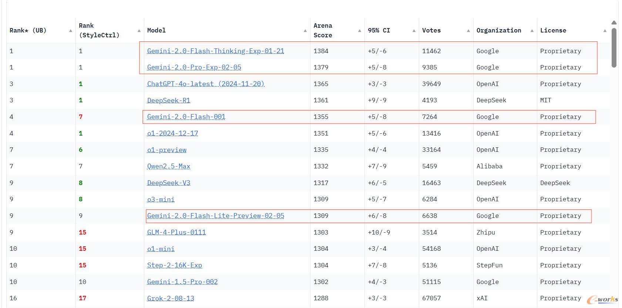This screenshot has width=622, height=308.
Task: Select StyleCtrl rank 7 in Gemini-2.0-Flash-001 row
Action: click(80, 117)
